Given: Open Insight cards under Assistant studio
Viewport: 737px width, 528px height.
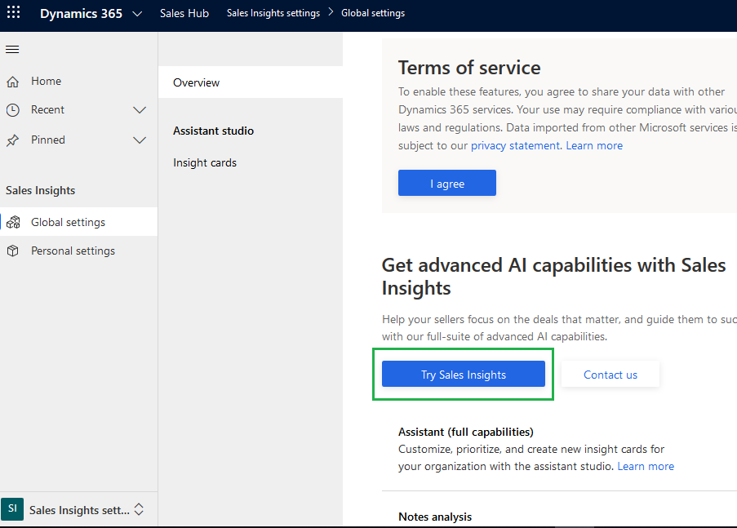Looking at the screenshot, I should pyautogui.click(x=205, y=162).
